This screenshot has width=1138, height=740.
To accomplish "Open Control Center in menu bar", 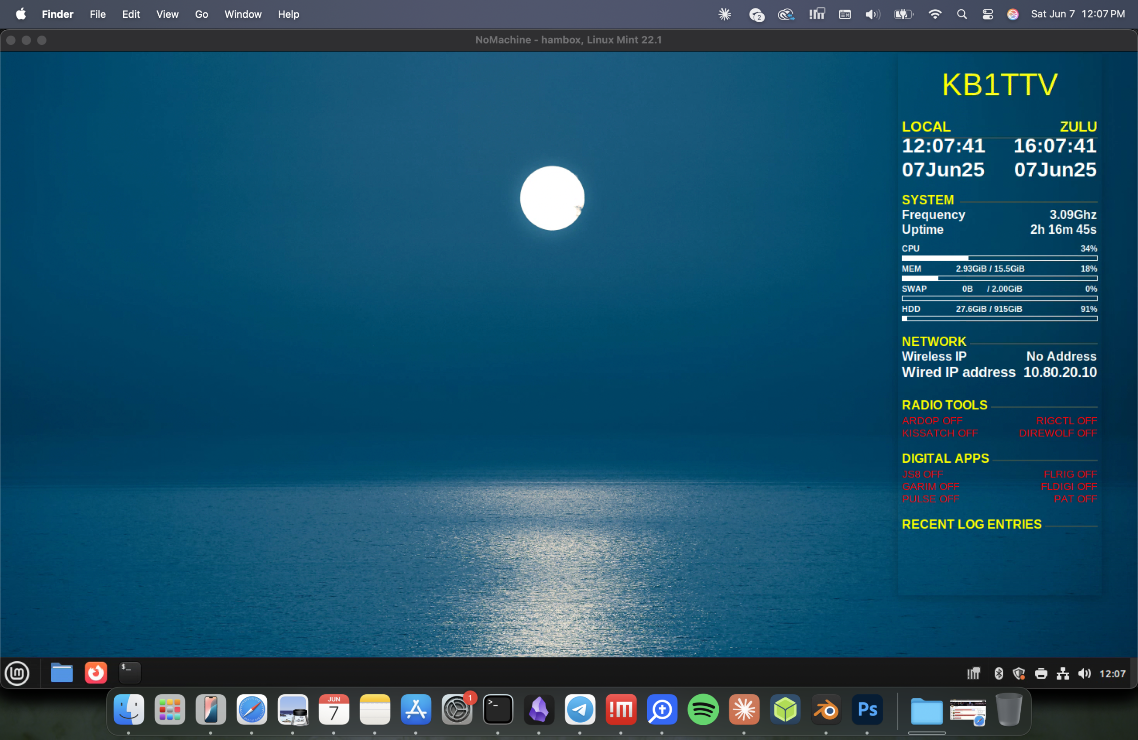I will 988,14.
